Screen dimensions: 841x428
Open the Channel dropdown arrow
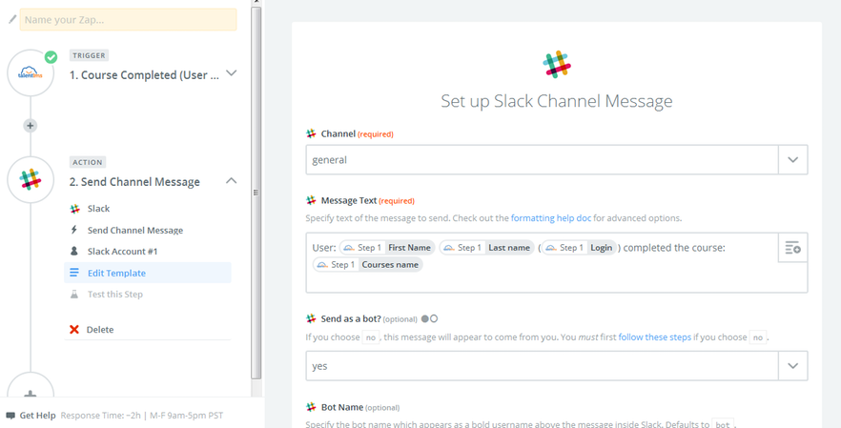click(x=792, y=160)
